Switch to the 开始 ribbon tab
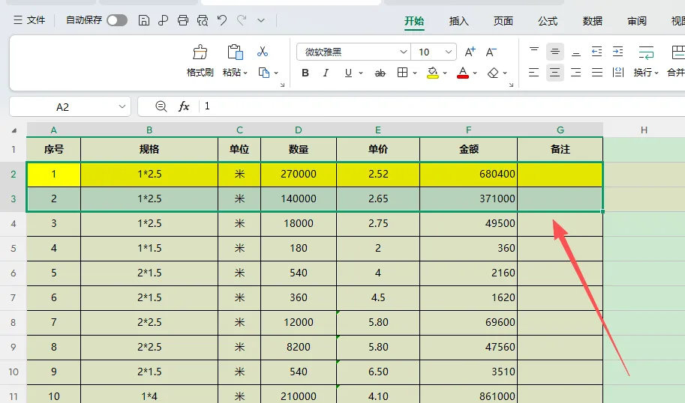This screenshot has height=403, width=685. click(x=414, y=21)
